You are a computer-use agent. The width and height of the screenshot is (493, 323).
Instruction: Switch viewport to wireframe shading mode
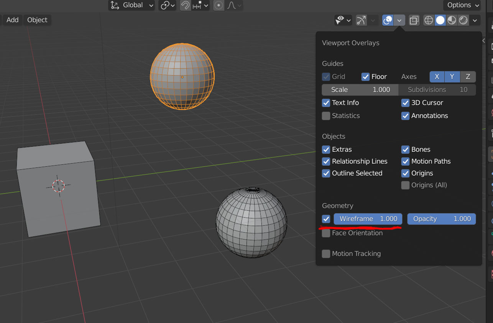(x=428, y=20)
